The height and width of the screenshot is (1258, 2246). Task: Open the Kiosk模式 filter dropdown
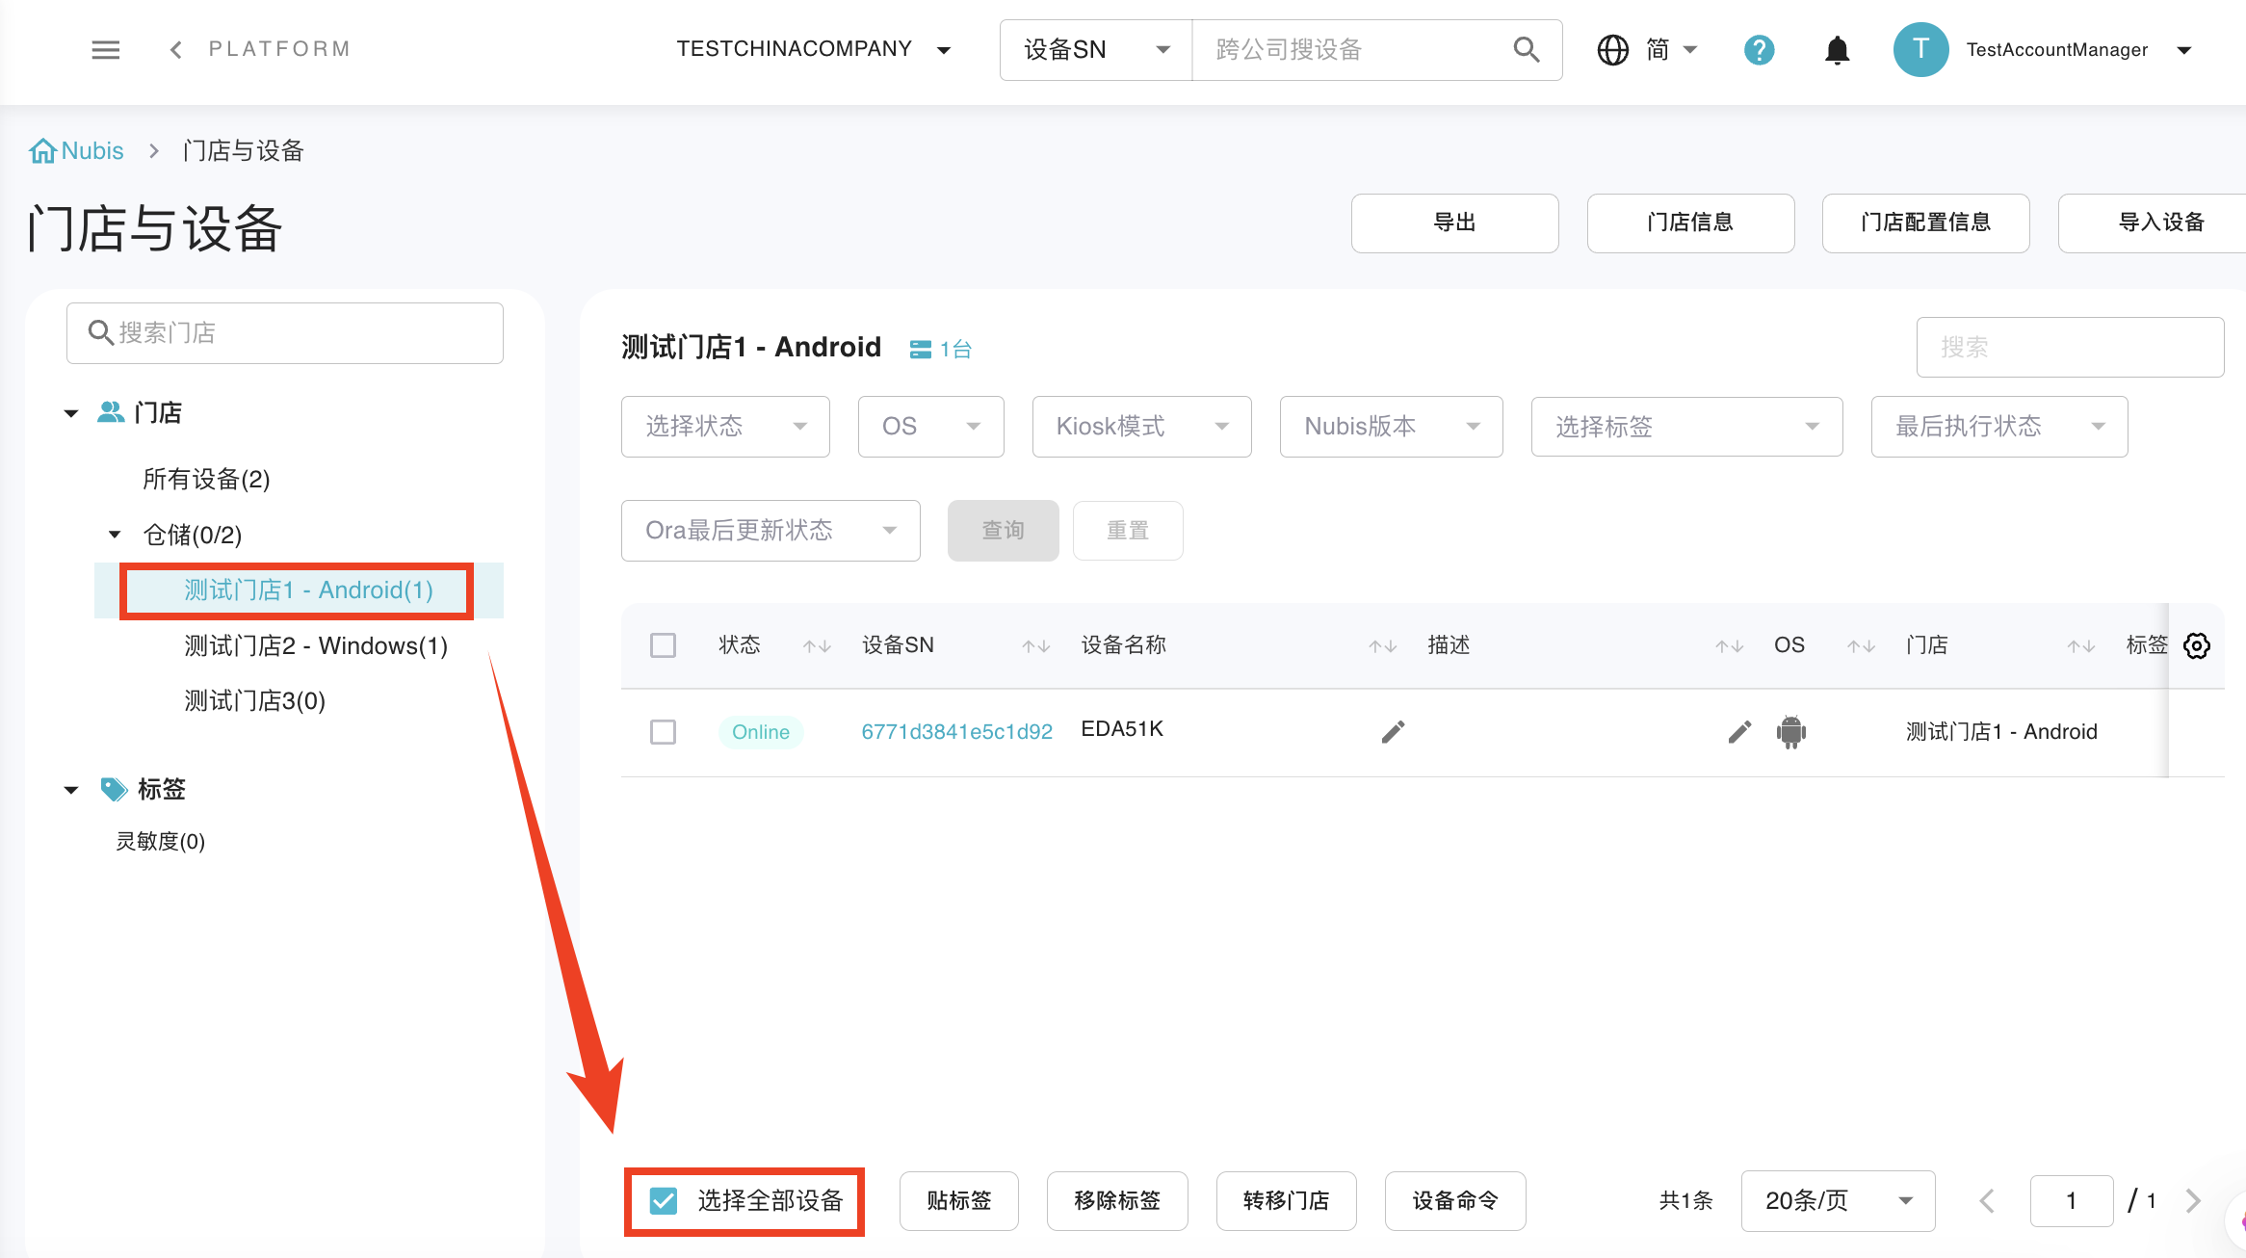click(x=1141, y=426)
